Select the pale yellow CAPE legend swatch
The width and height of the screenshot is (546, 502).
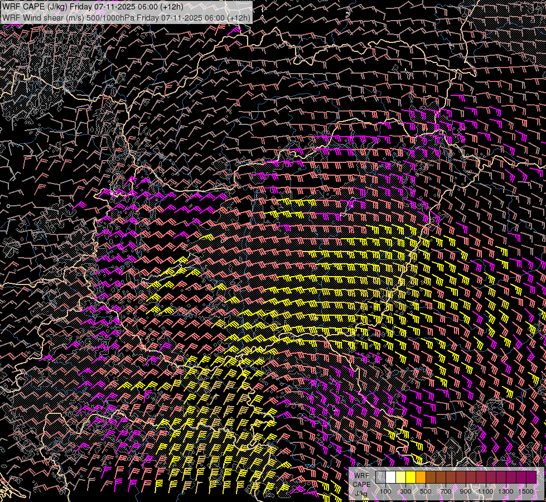[x=401, y=477]
